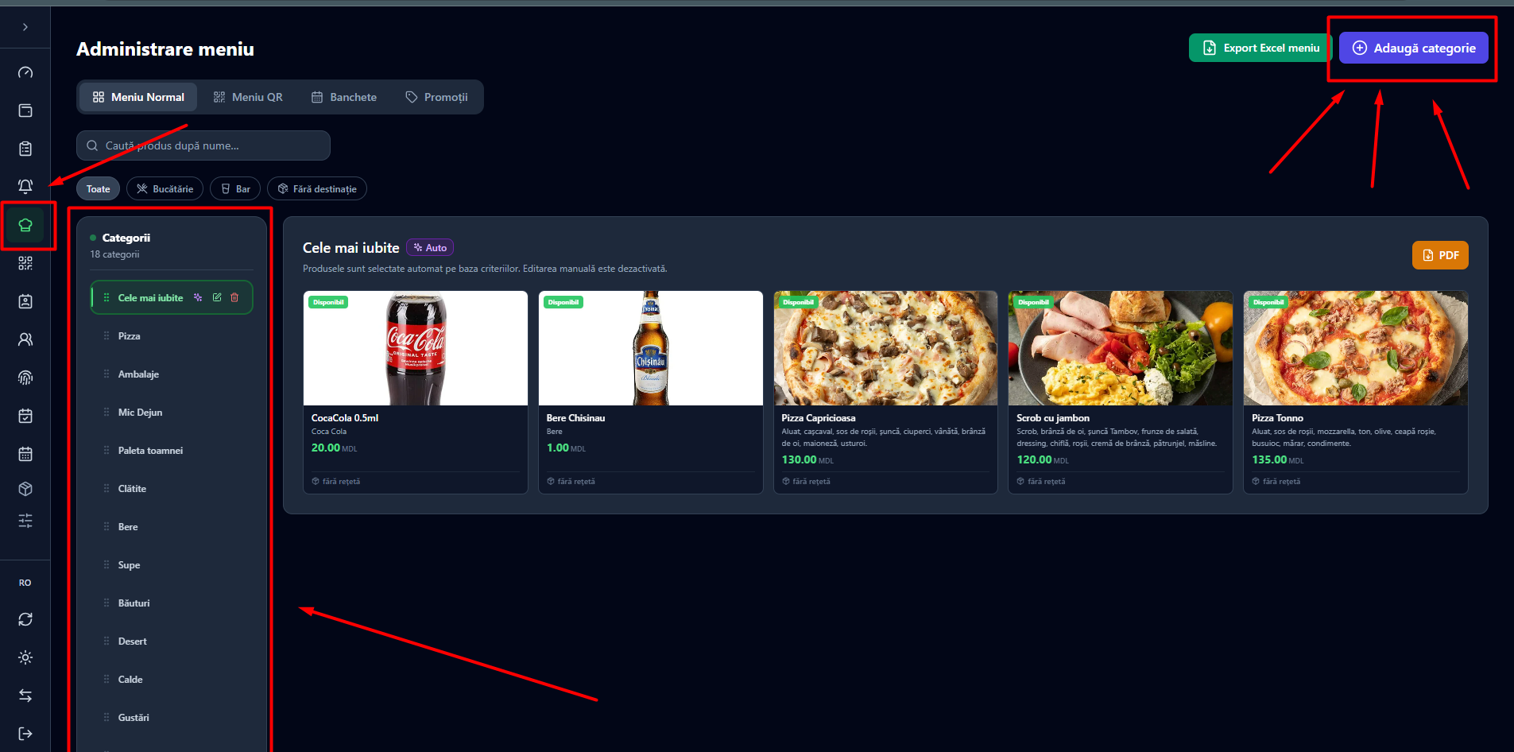The width and height of the screenshot is (1514, 752).
Task: Click the Adaugă categorie button
Action: click(x=1414, y=48)
